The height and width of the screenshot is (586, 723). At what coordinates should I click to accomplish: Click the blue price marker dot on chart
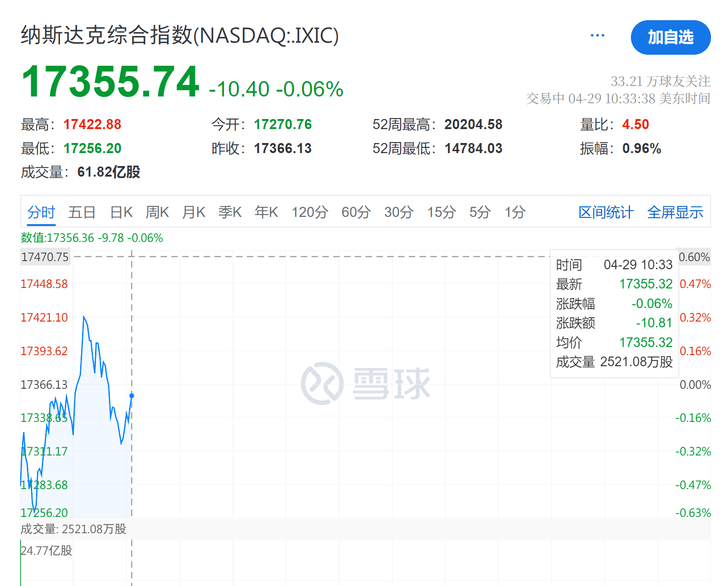[x=131, y=396]
